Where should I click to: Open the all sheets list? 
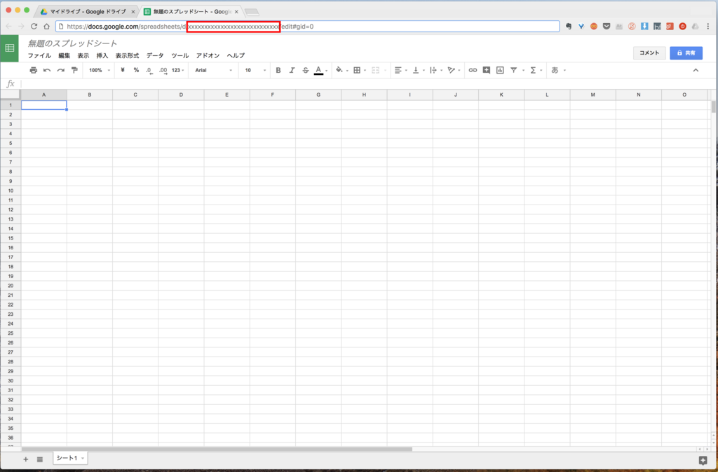point(40,459)
